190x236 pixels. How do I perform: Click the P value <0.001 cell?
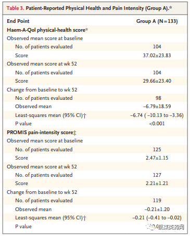coord(157,124)
